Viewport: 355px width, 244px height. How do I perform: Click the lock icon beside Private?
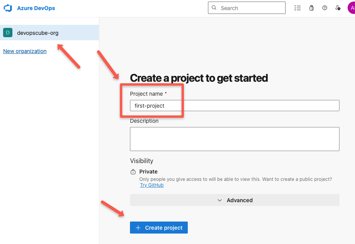pyautogui.click(x=133, y=172)
